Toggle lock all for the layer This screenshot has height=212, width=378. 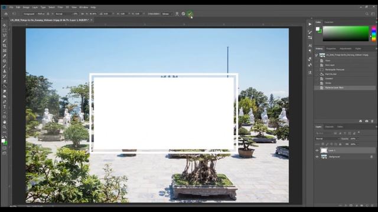pos(340,144)
